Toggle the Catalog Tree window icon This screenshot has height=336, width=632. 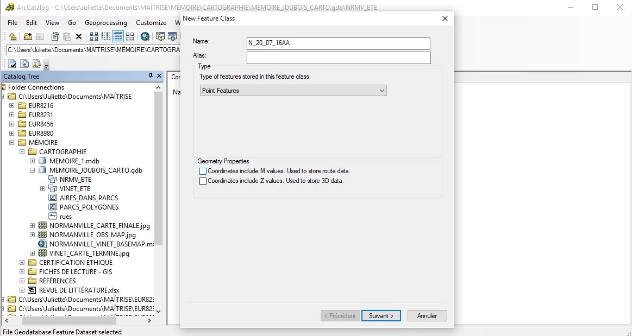click(x=160, y=36)
